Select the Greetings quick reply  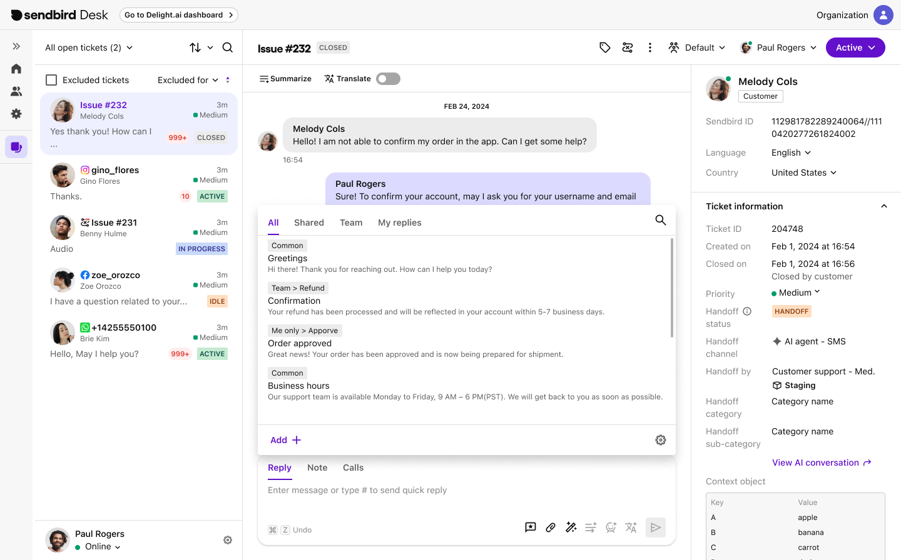click(464, 257)
